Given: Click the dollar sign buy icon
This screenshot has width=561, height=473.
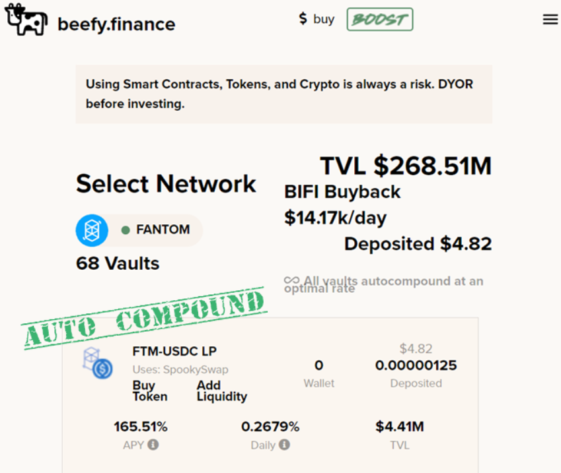Looking at the screenshot, I should pos(303,18).
